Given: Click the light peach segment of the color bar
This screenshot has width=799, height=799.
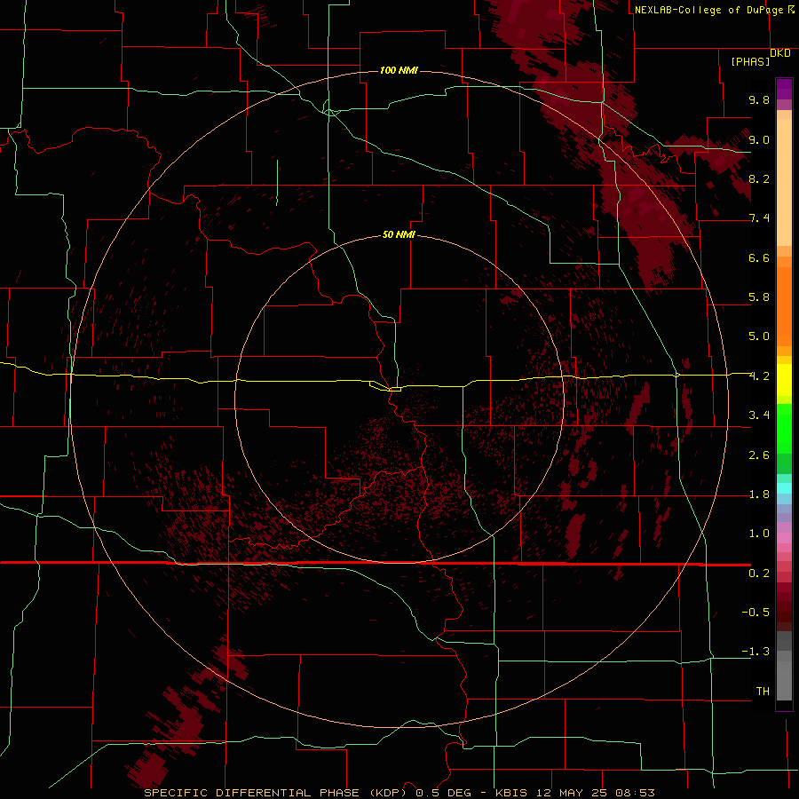Looking at the screenshot, I should pos(784,182).
